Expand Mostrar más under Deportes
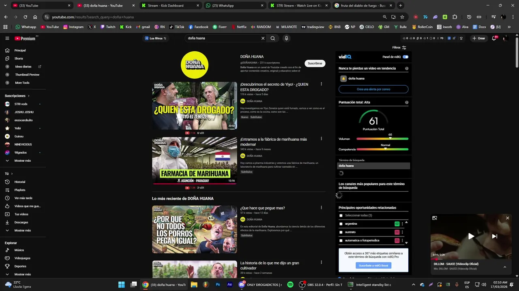Screen dimensions: 519x291 [19, 274]
